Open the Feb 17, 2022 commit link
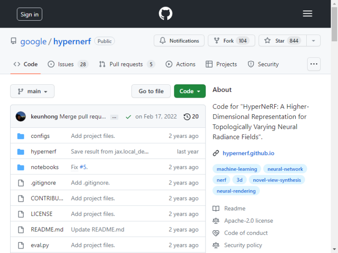Viewport: 338px width, 253px height. (156, 116)
